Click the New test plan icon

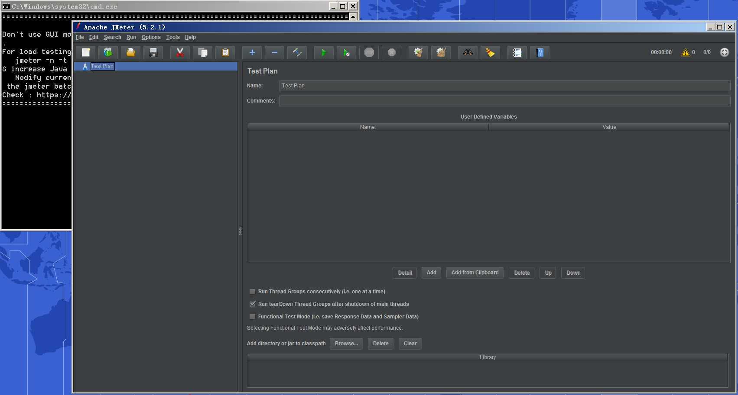(85, 52)
